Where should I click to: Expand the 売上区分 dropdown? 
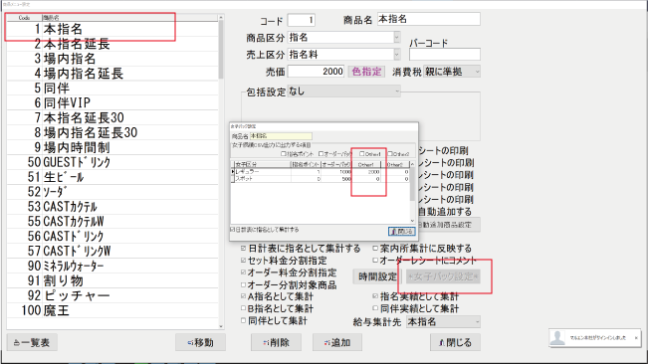pyautogui.click(x=397, y=55)
